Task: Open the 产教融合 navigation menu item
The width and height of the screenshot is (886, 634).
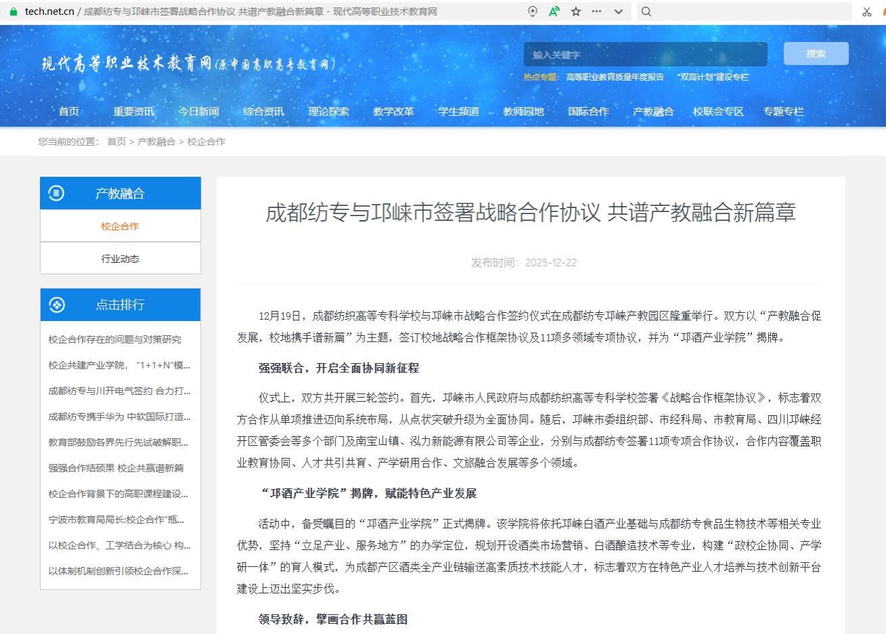Action: pyautogui.click(x=653, y=112)
